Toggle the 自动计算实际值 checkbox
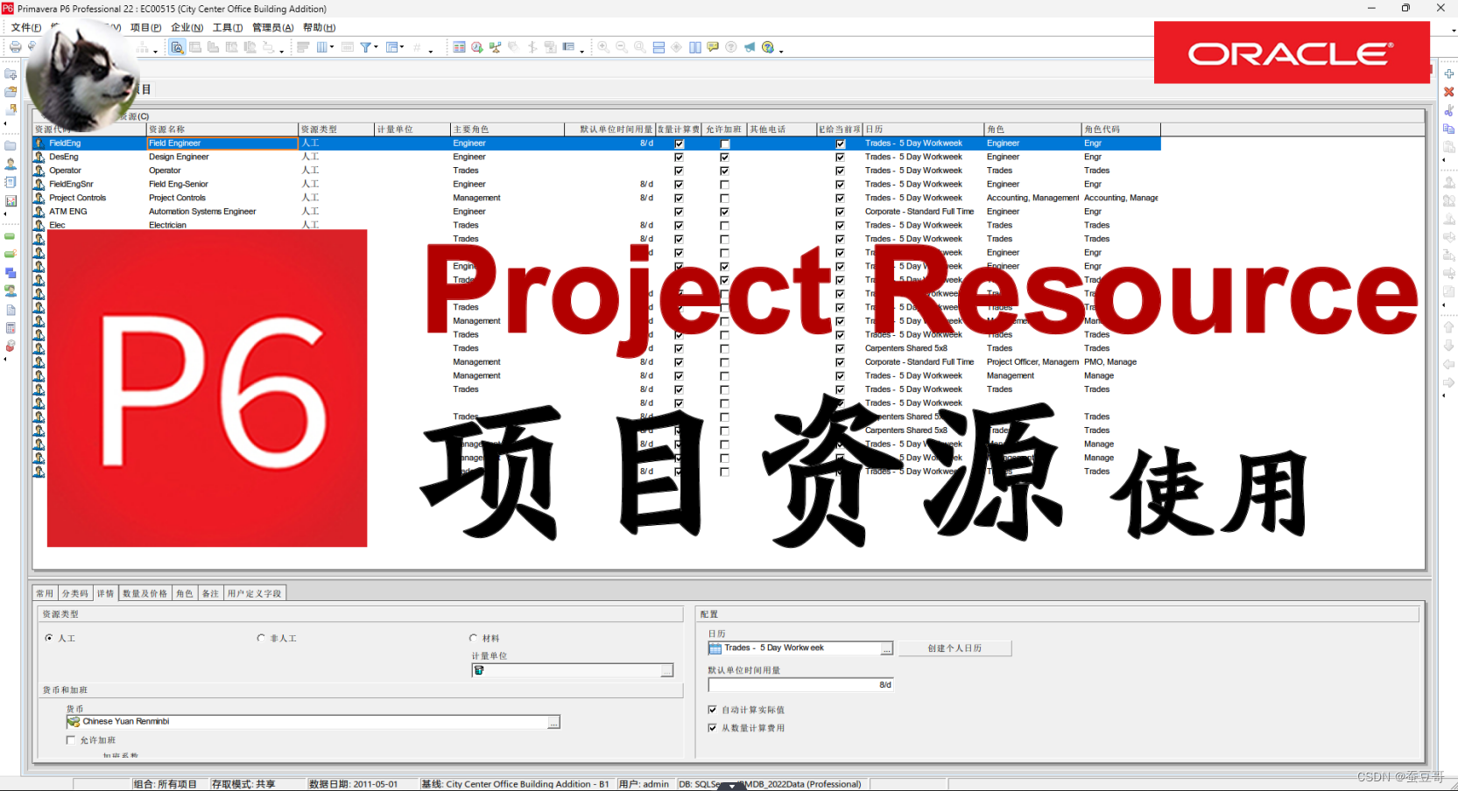The width and height of the screenshot is (1458, 791). (x=713, y=710)
